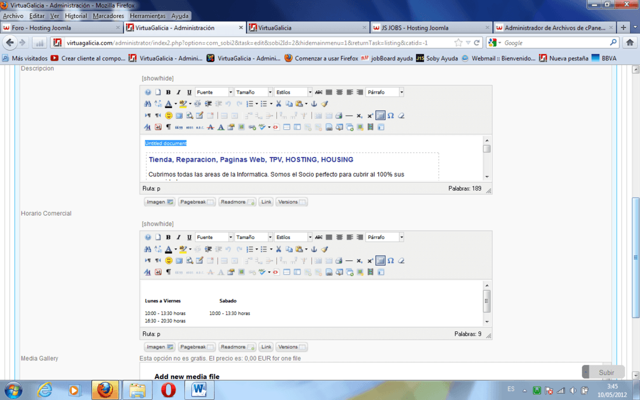Open the Herramientas menu
The width and height of the screenshot is (640, 400).
coord(147,16)
